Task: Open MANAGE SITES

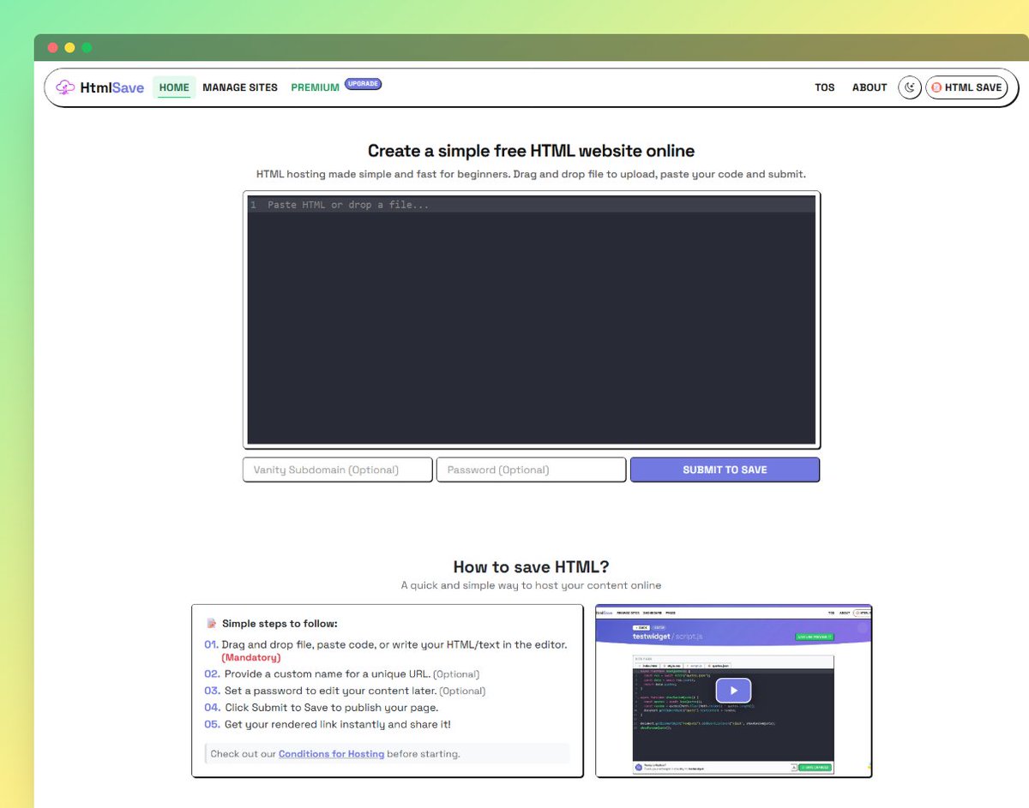Action: coord(240,87)
